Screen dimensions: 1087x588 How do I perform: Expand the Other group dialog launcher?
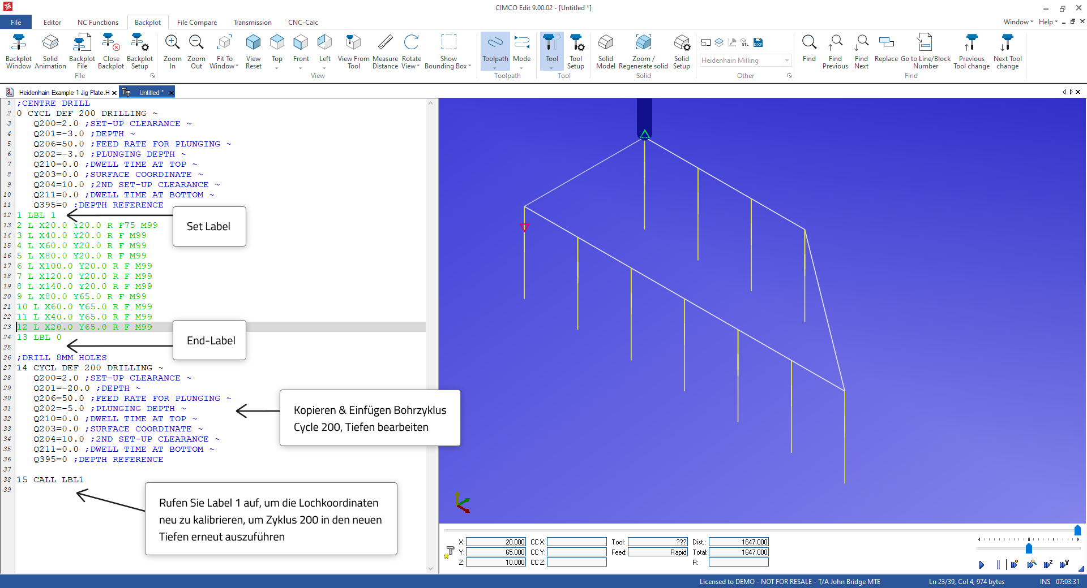[x=789, y=76]
